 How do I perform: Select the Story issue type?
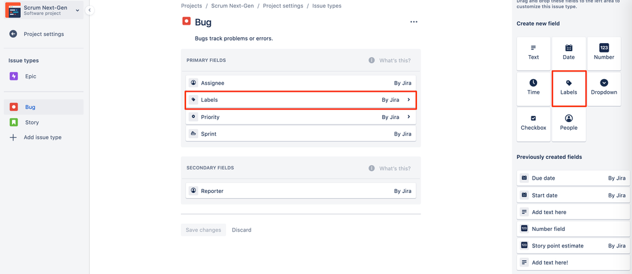(x=44, y=122)
